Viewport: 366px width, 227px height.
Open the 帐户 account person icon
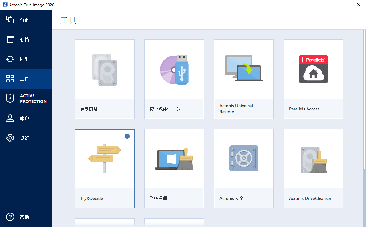pos(10,118)
